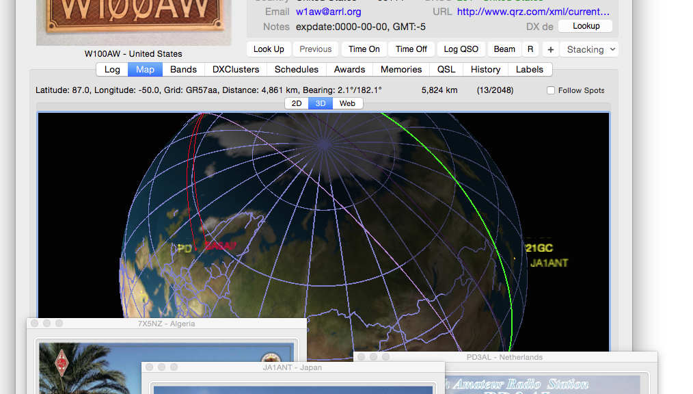
Task: Open the qrz.com URL link
Action: coord(533,12)
